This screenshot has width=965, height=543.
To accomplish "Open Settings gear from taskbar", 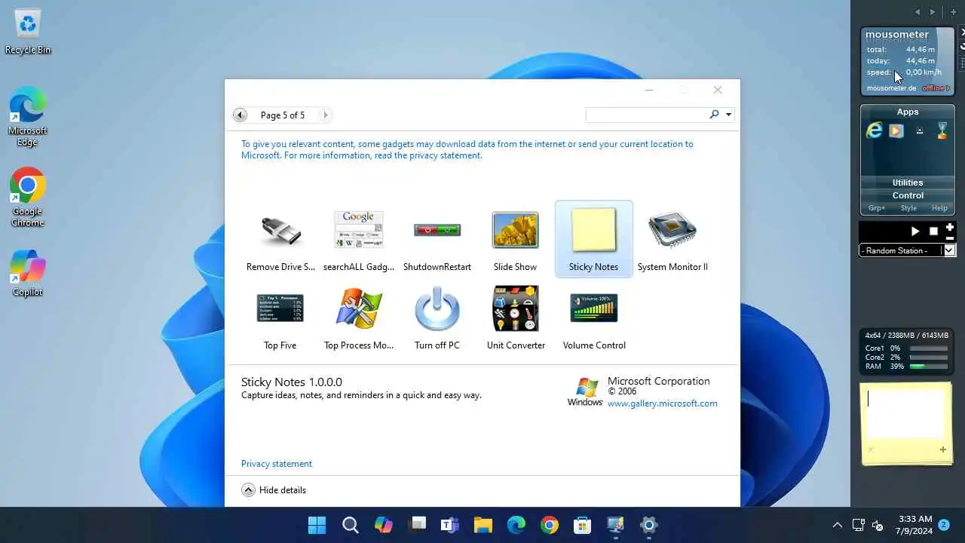I will click(649, 525).
